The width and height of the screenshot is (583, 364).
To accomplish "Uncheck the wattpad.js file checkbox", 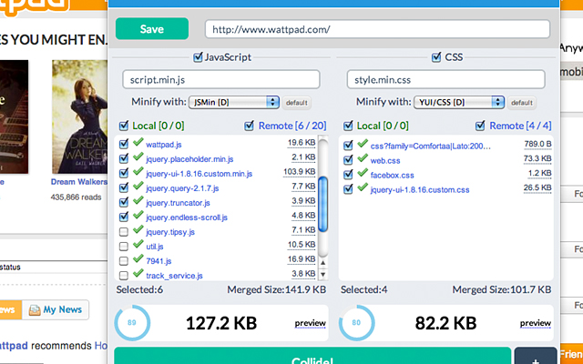I will coord(124,144).
